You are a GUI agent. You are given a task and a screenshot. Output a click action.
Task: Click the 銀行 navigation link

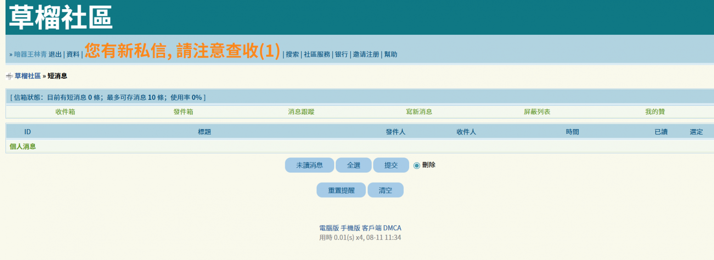point(341,54)
